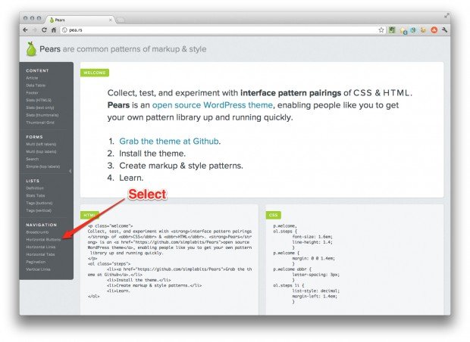Click 'font-size: 1.6em;' in the CSS code
The width and height of the screenshot is (470, 342).
tap(312, 237)
